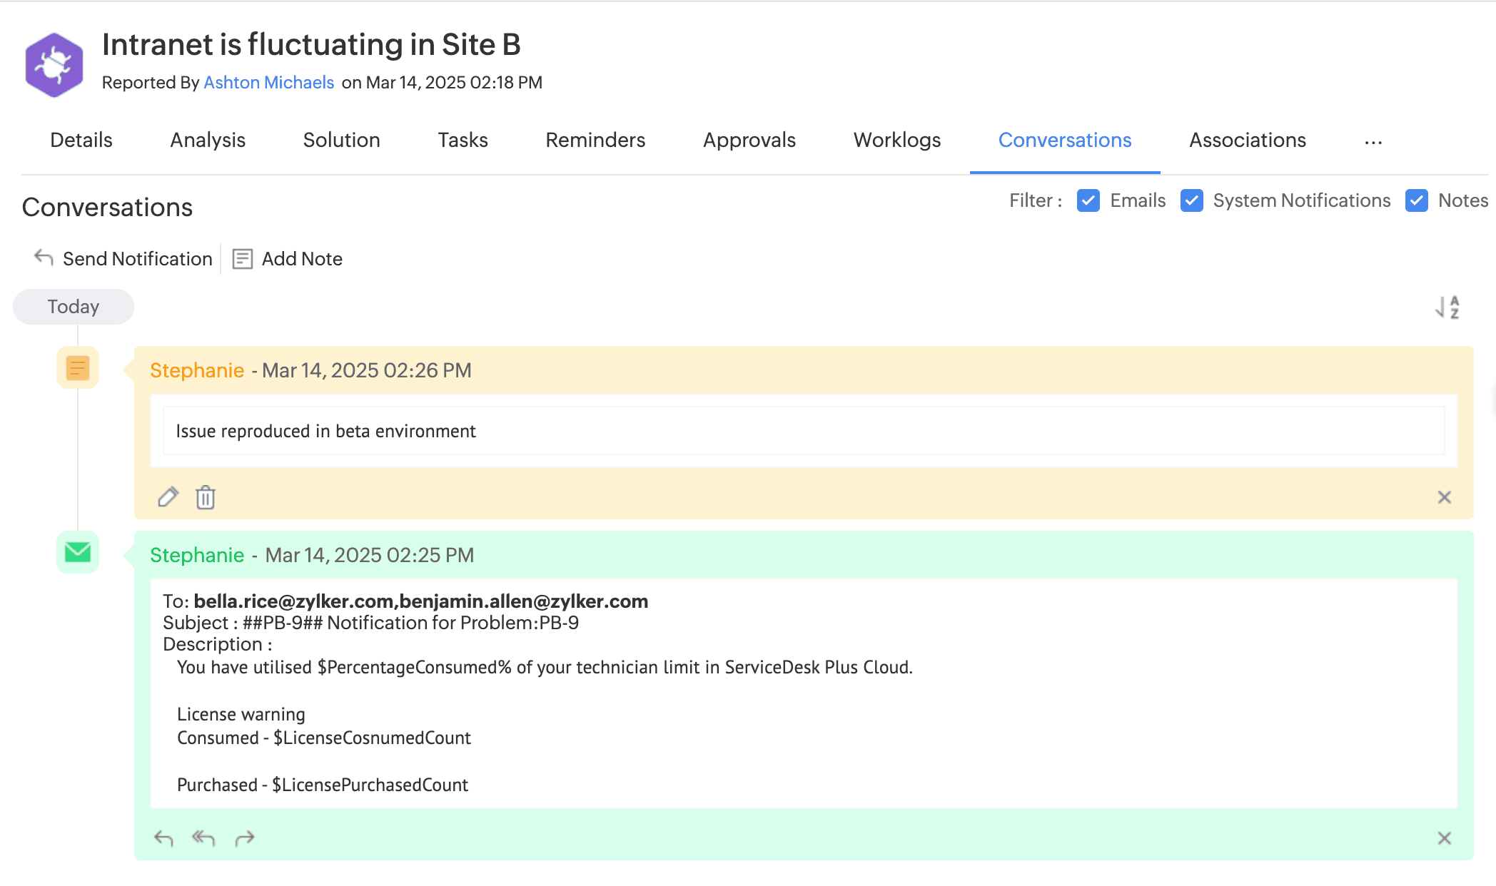The width and height of the screenshot is (1496, 886).
Task: Click the reply arrow on email
Action: 163,837
